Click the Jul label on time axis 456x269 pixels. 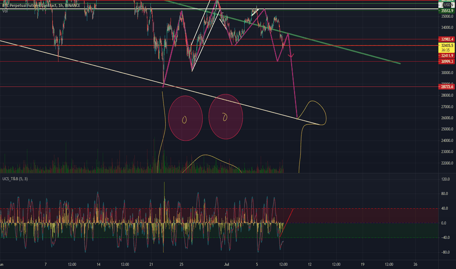coord(227,264)
